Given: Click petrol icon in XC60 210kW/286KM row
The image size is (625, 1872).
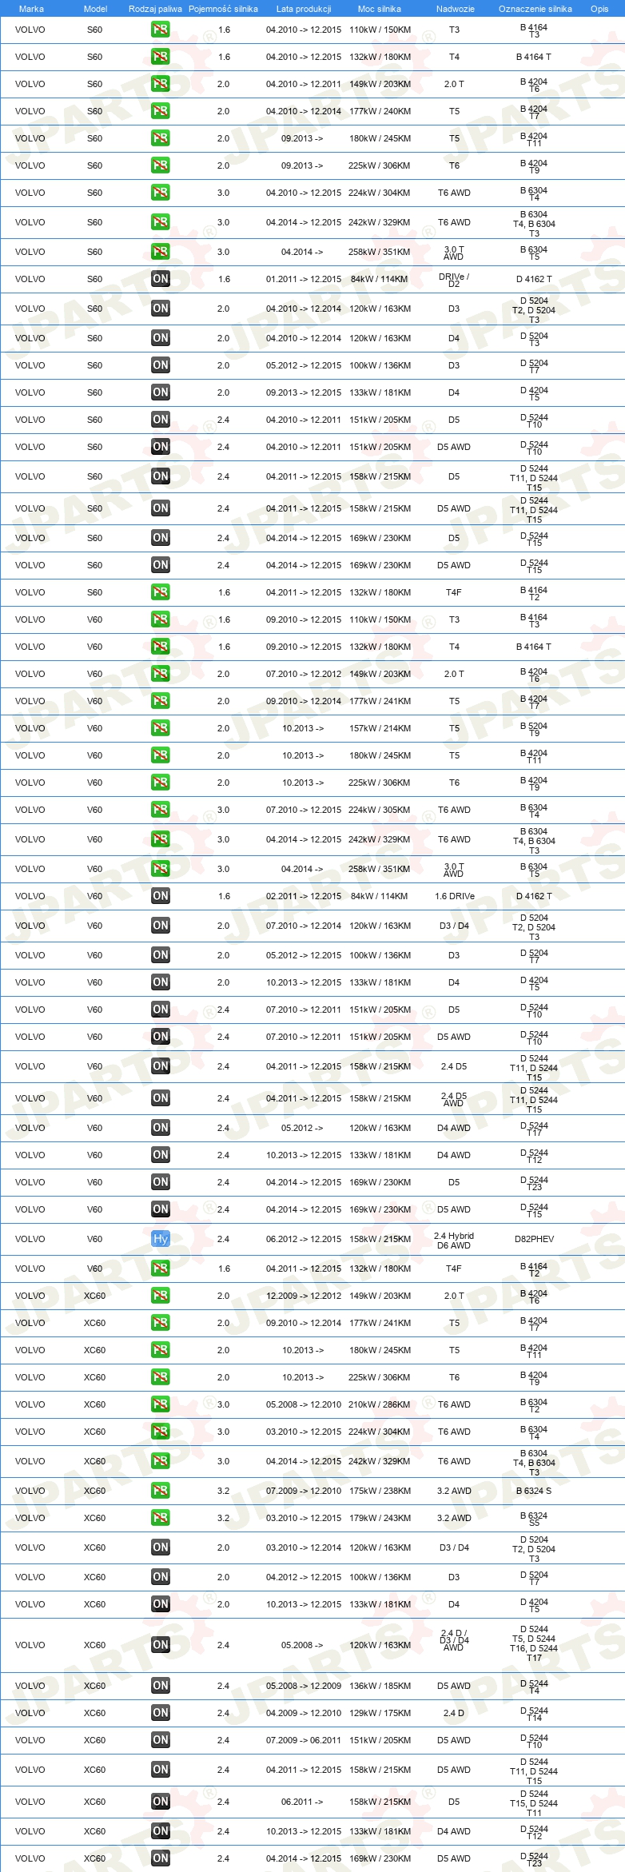Looking at the screenshot, I should pos(160,1404).
